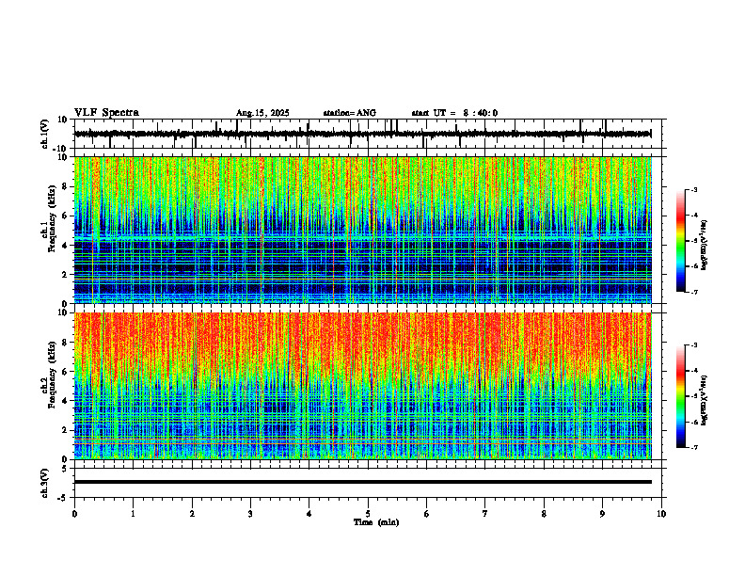Image resolution: width=745 pixels, height=576 pixels.
Task: Click the "7" tick on the time axis
Action: pos(485,514)
